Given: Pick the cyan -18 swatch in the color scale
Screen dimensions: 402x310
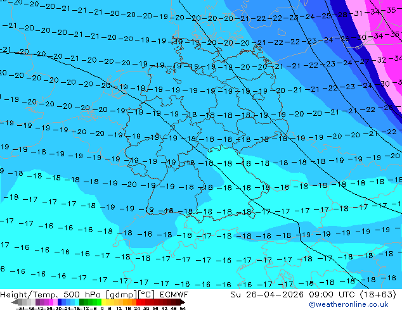Looking at the screenshot, I should (x=77, y=302).
